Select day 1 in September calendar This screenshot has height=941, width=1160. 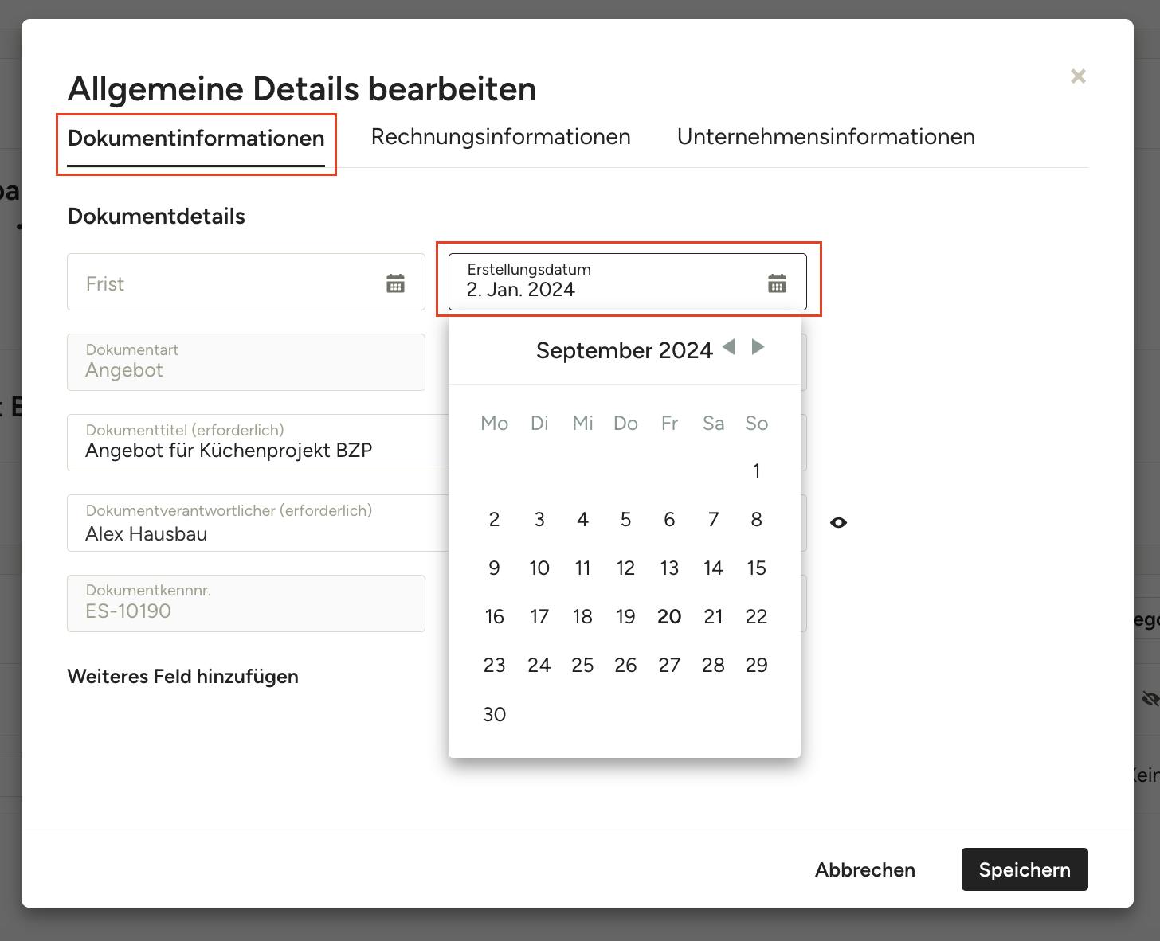[756, 471]
